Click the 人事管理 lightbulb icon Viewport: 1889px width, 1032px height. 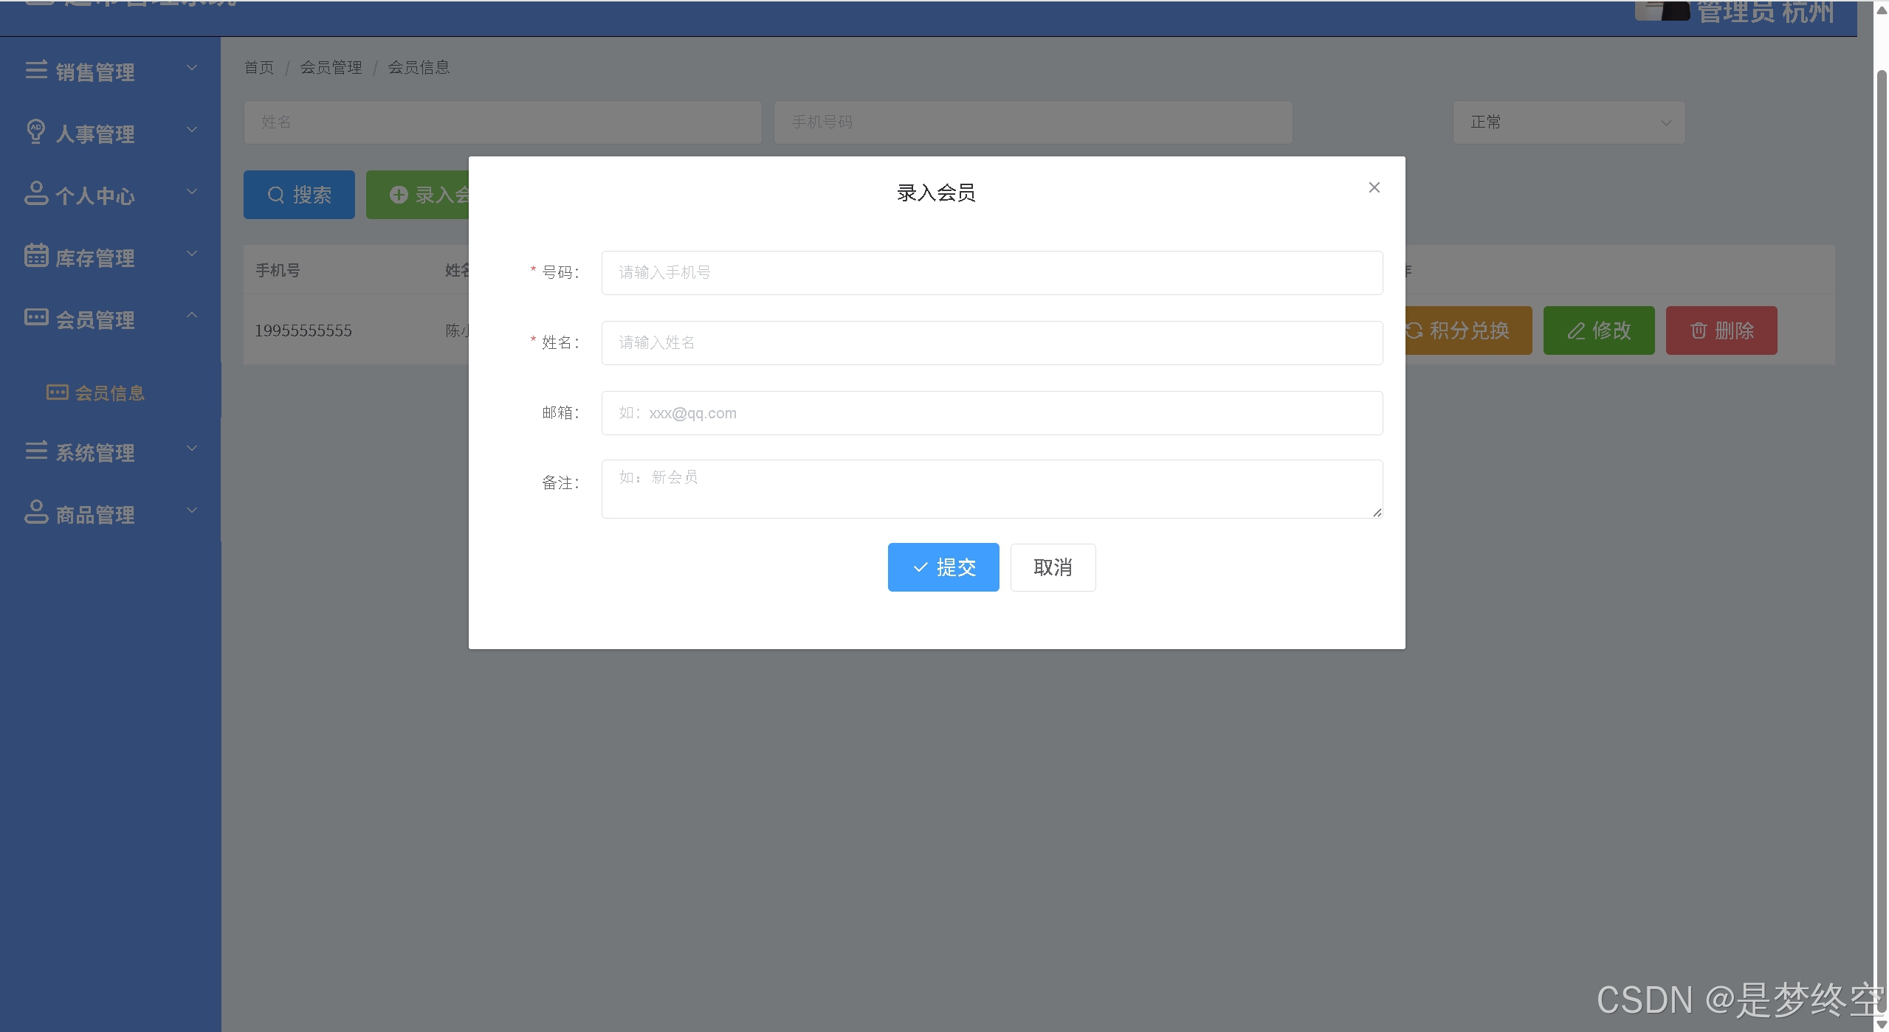tap(36, 131)
